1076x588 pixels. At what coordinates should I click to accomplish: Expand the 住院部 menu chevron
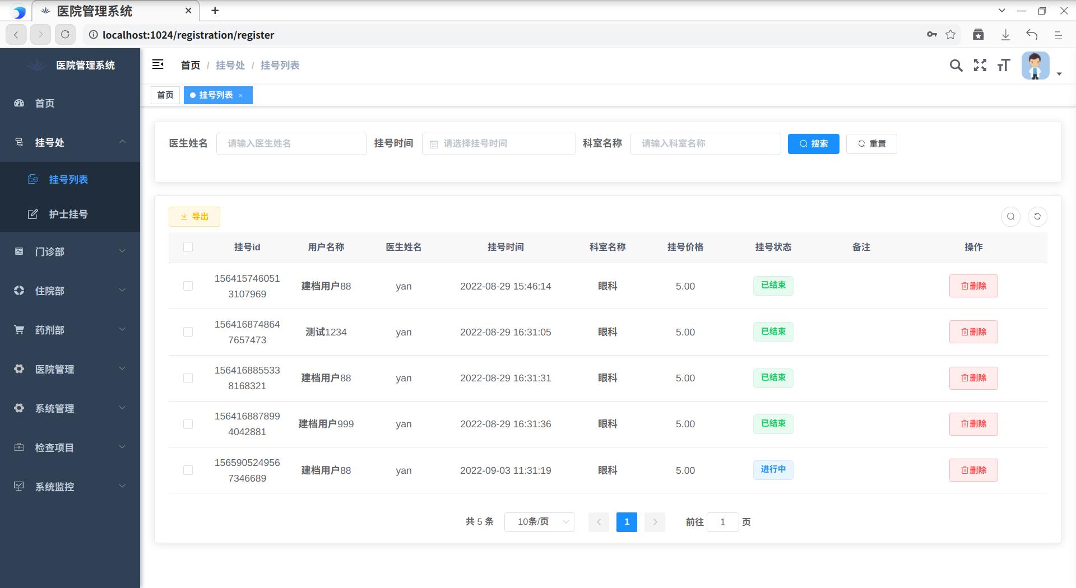(122, 290)
